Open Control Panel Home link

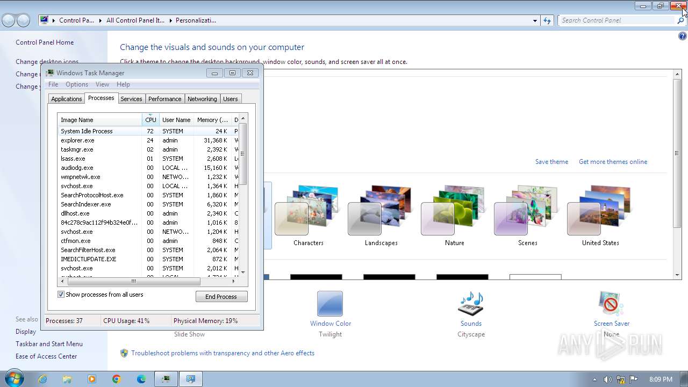point(45,42)
